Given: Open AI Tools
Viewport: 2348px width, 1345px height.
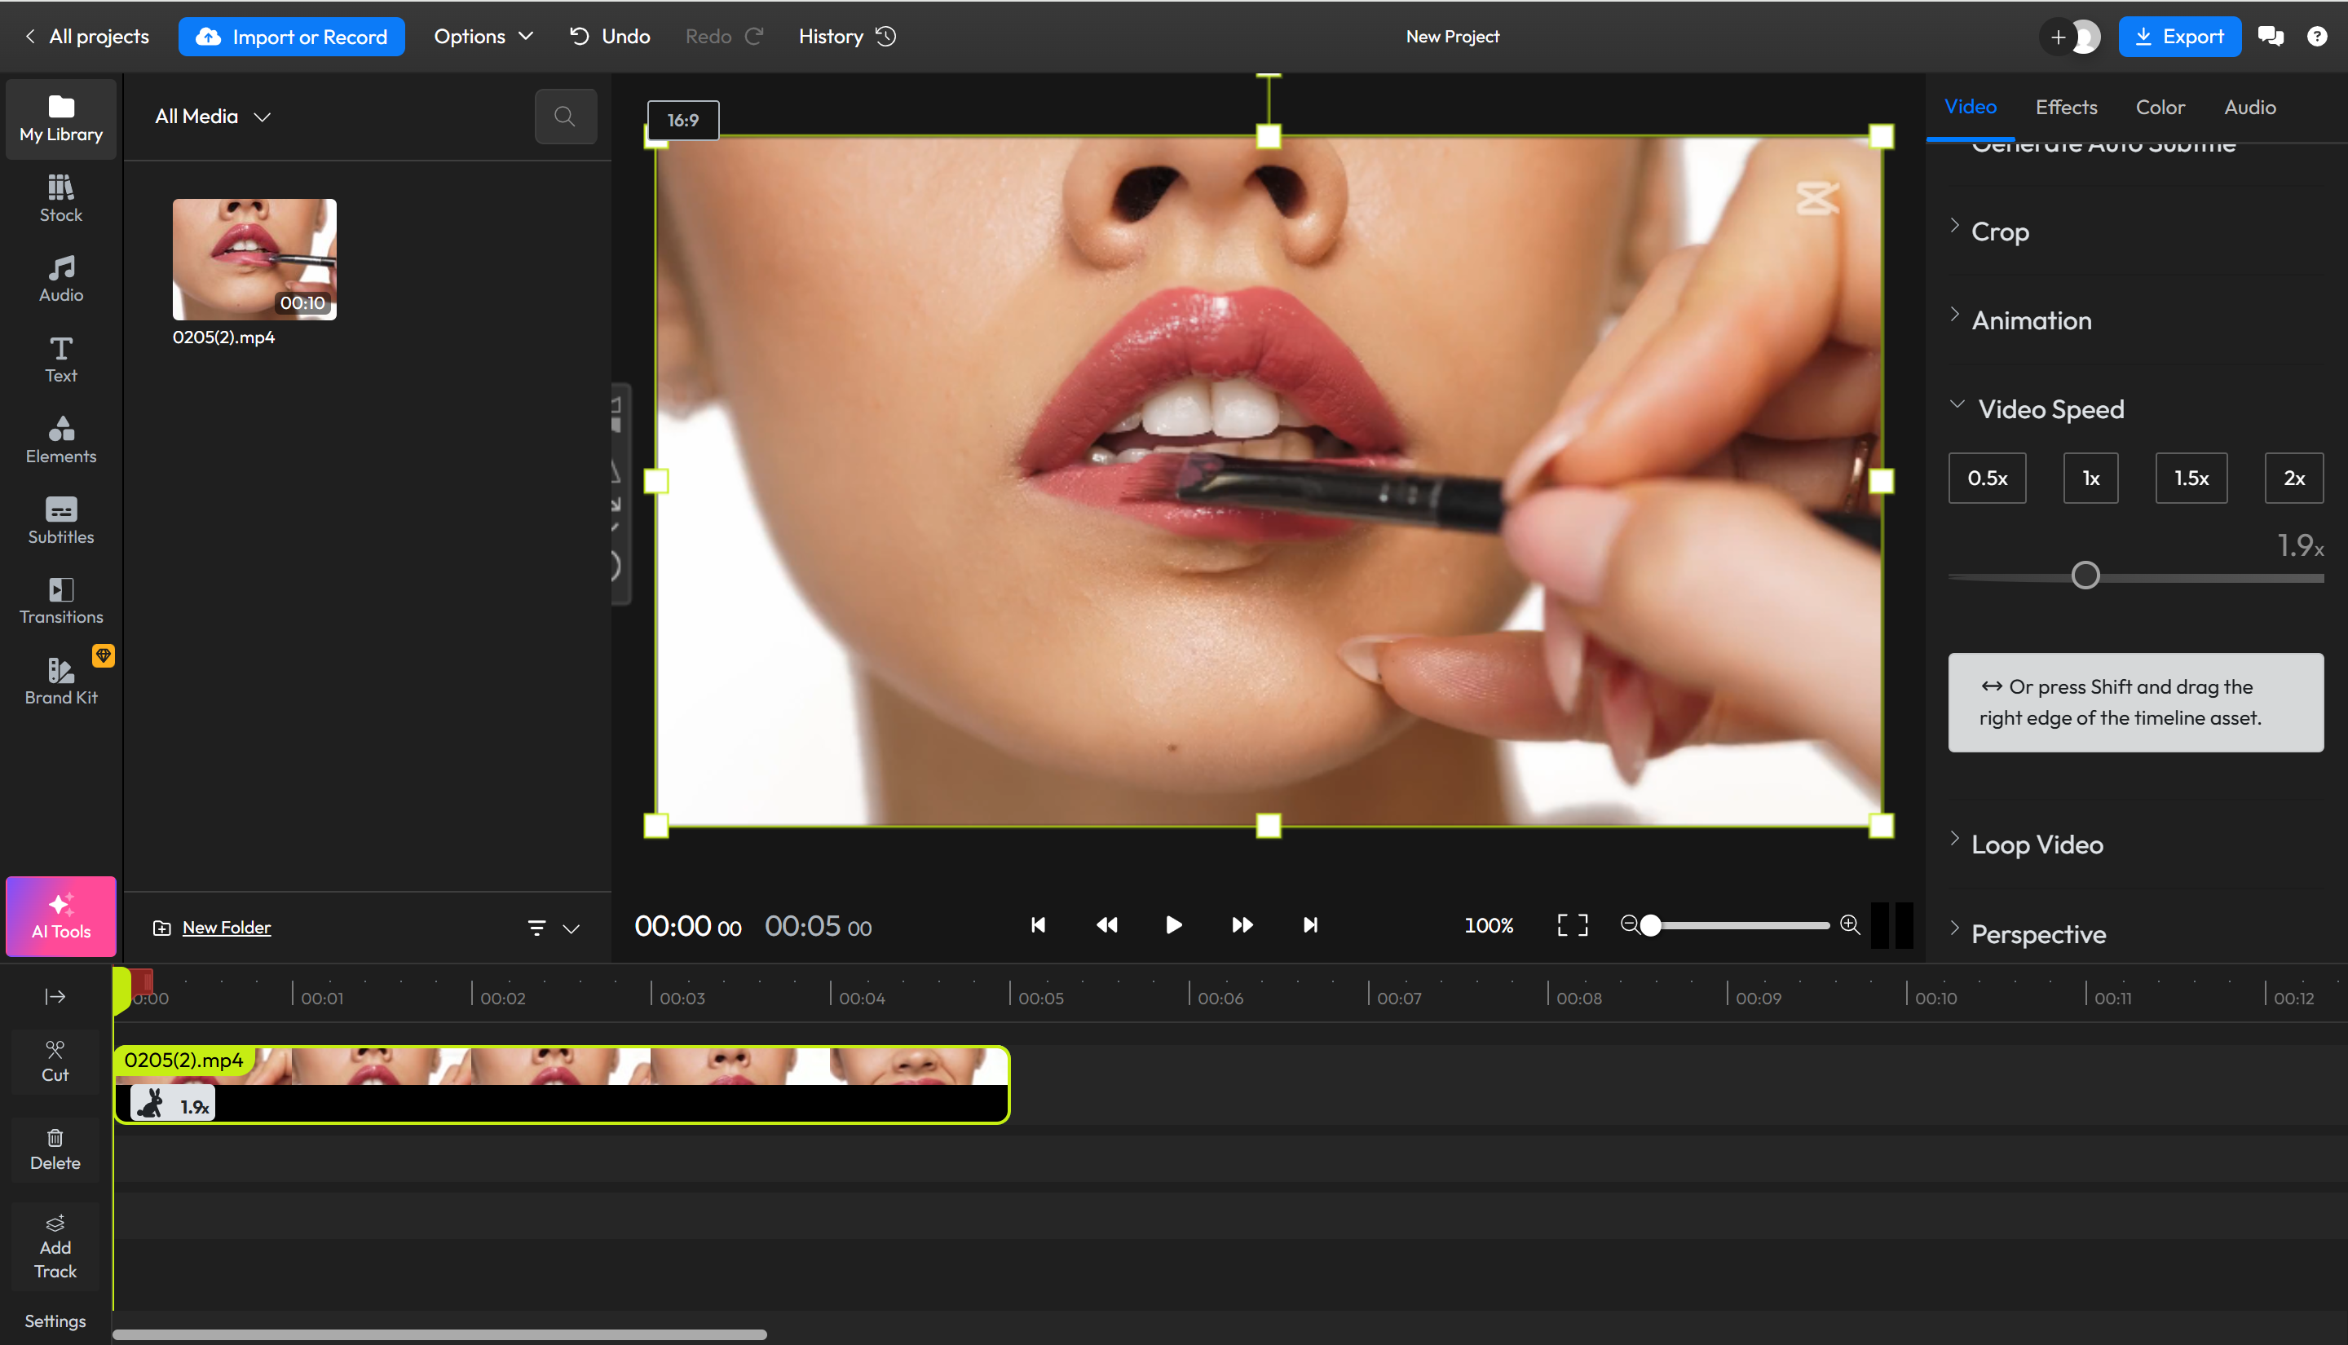Looking at the screenshot, I should (61, 915).
